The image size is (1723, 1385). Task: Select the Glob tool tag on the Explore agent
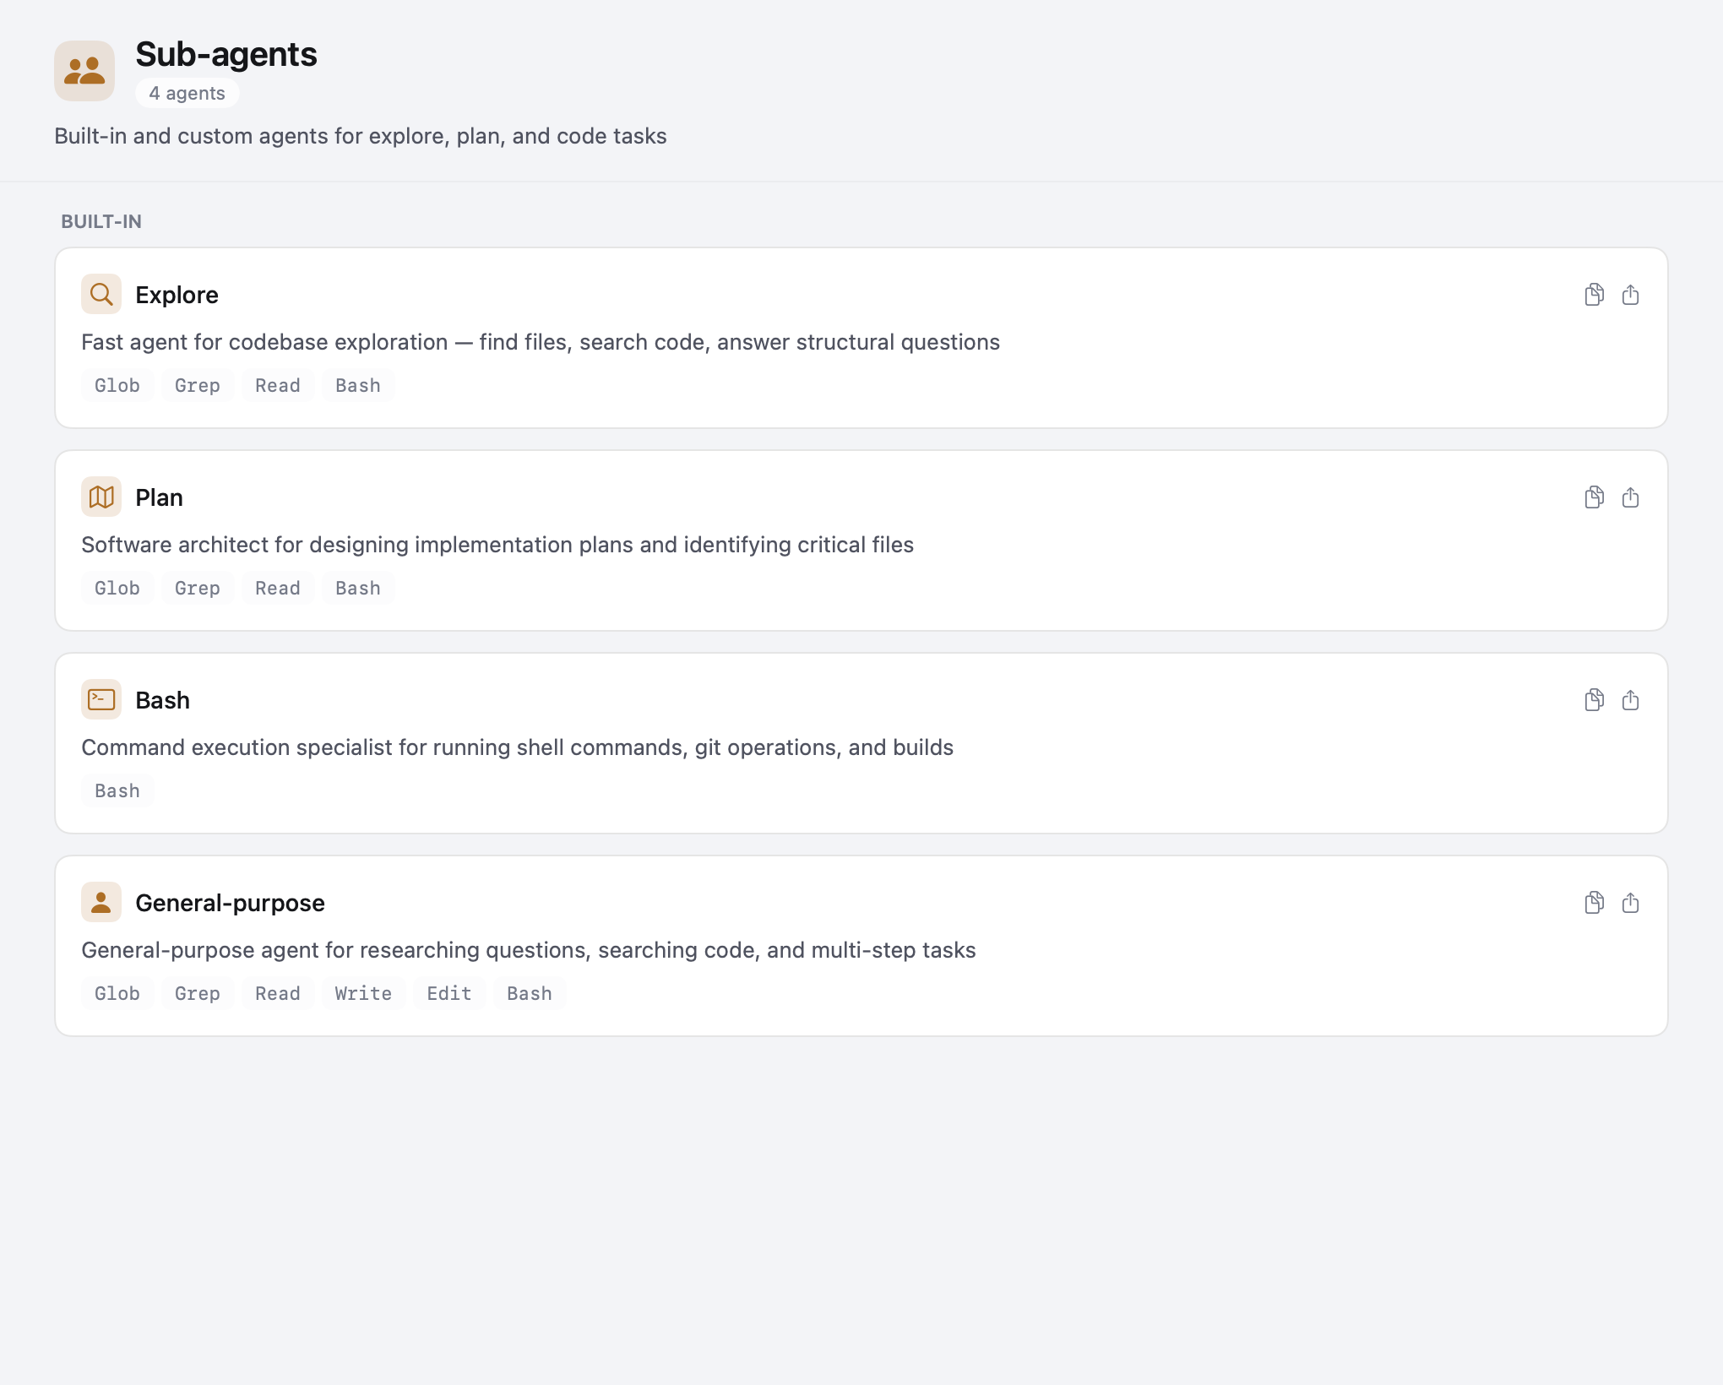click(117, 385)
